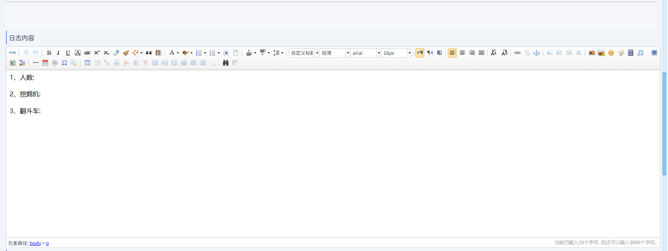Insert a horizontal rule line

coord(36,63)
